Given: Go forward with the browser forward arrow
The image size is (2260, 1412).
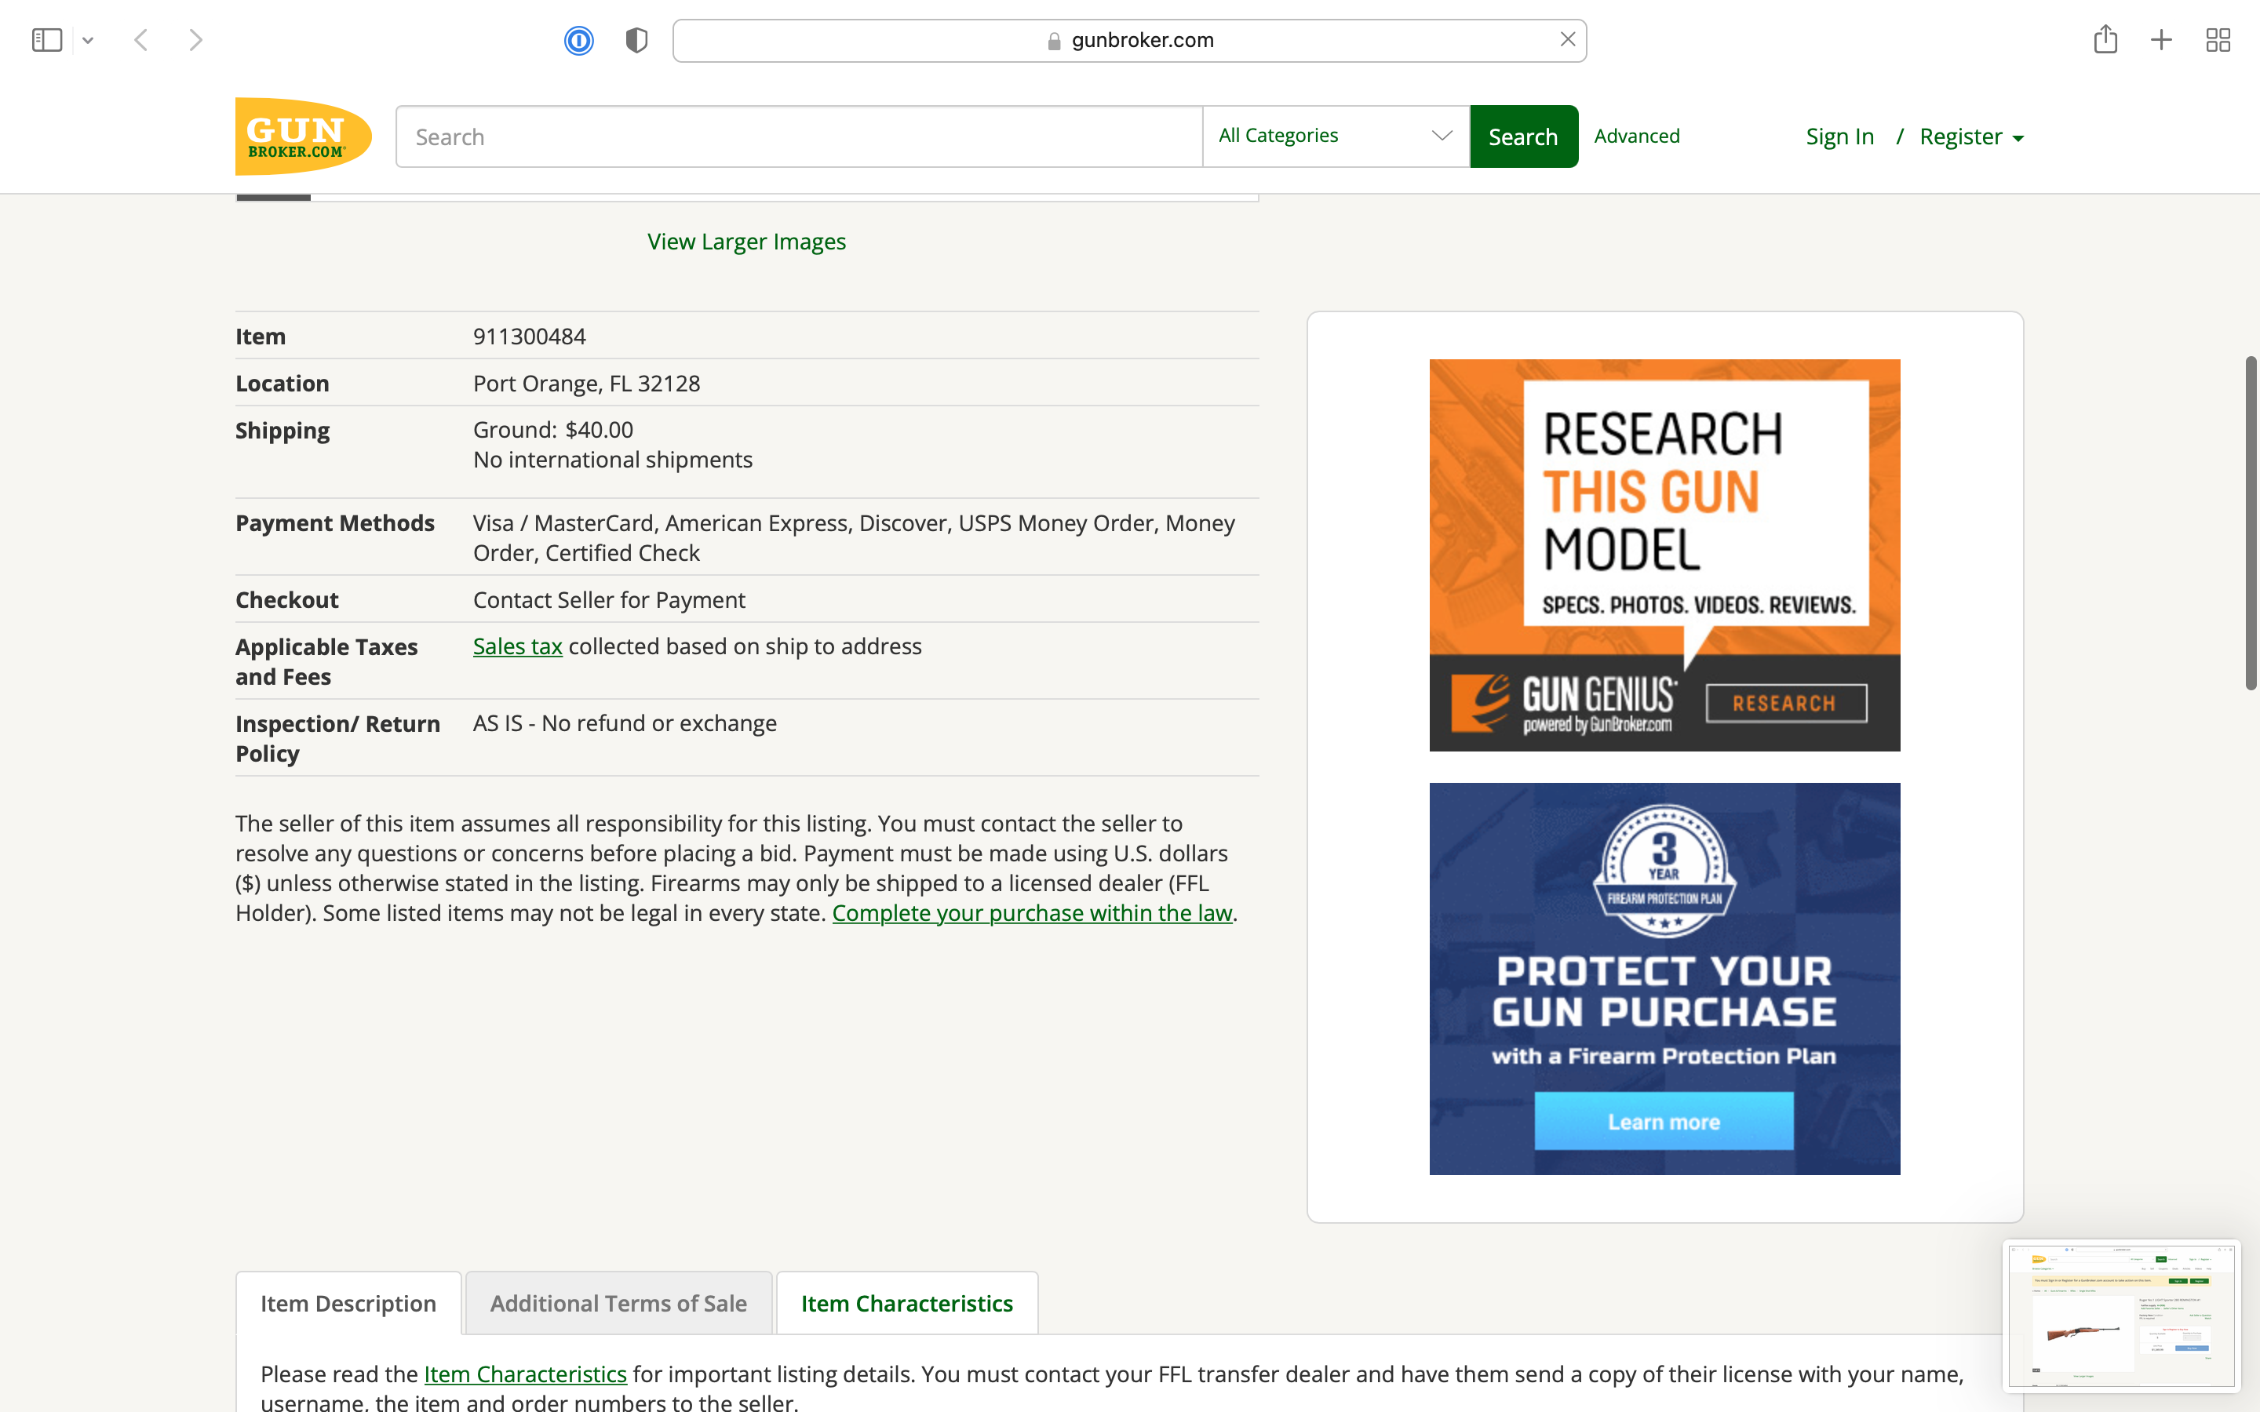Looking at the screenshot, I should [195, 40].
